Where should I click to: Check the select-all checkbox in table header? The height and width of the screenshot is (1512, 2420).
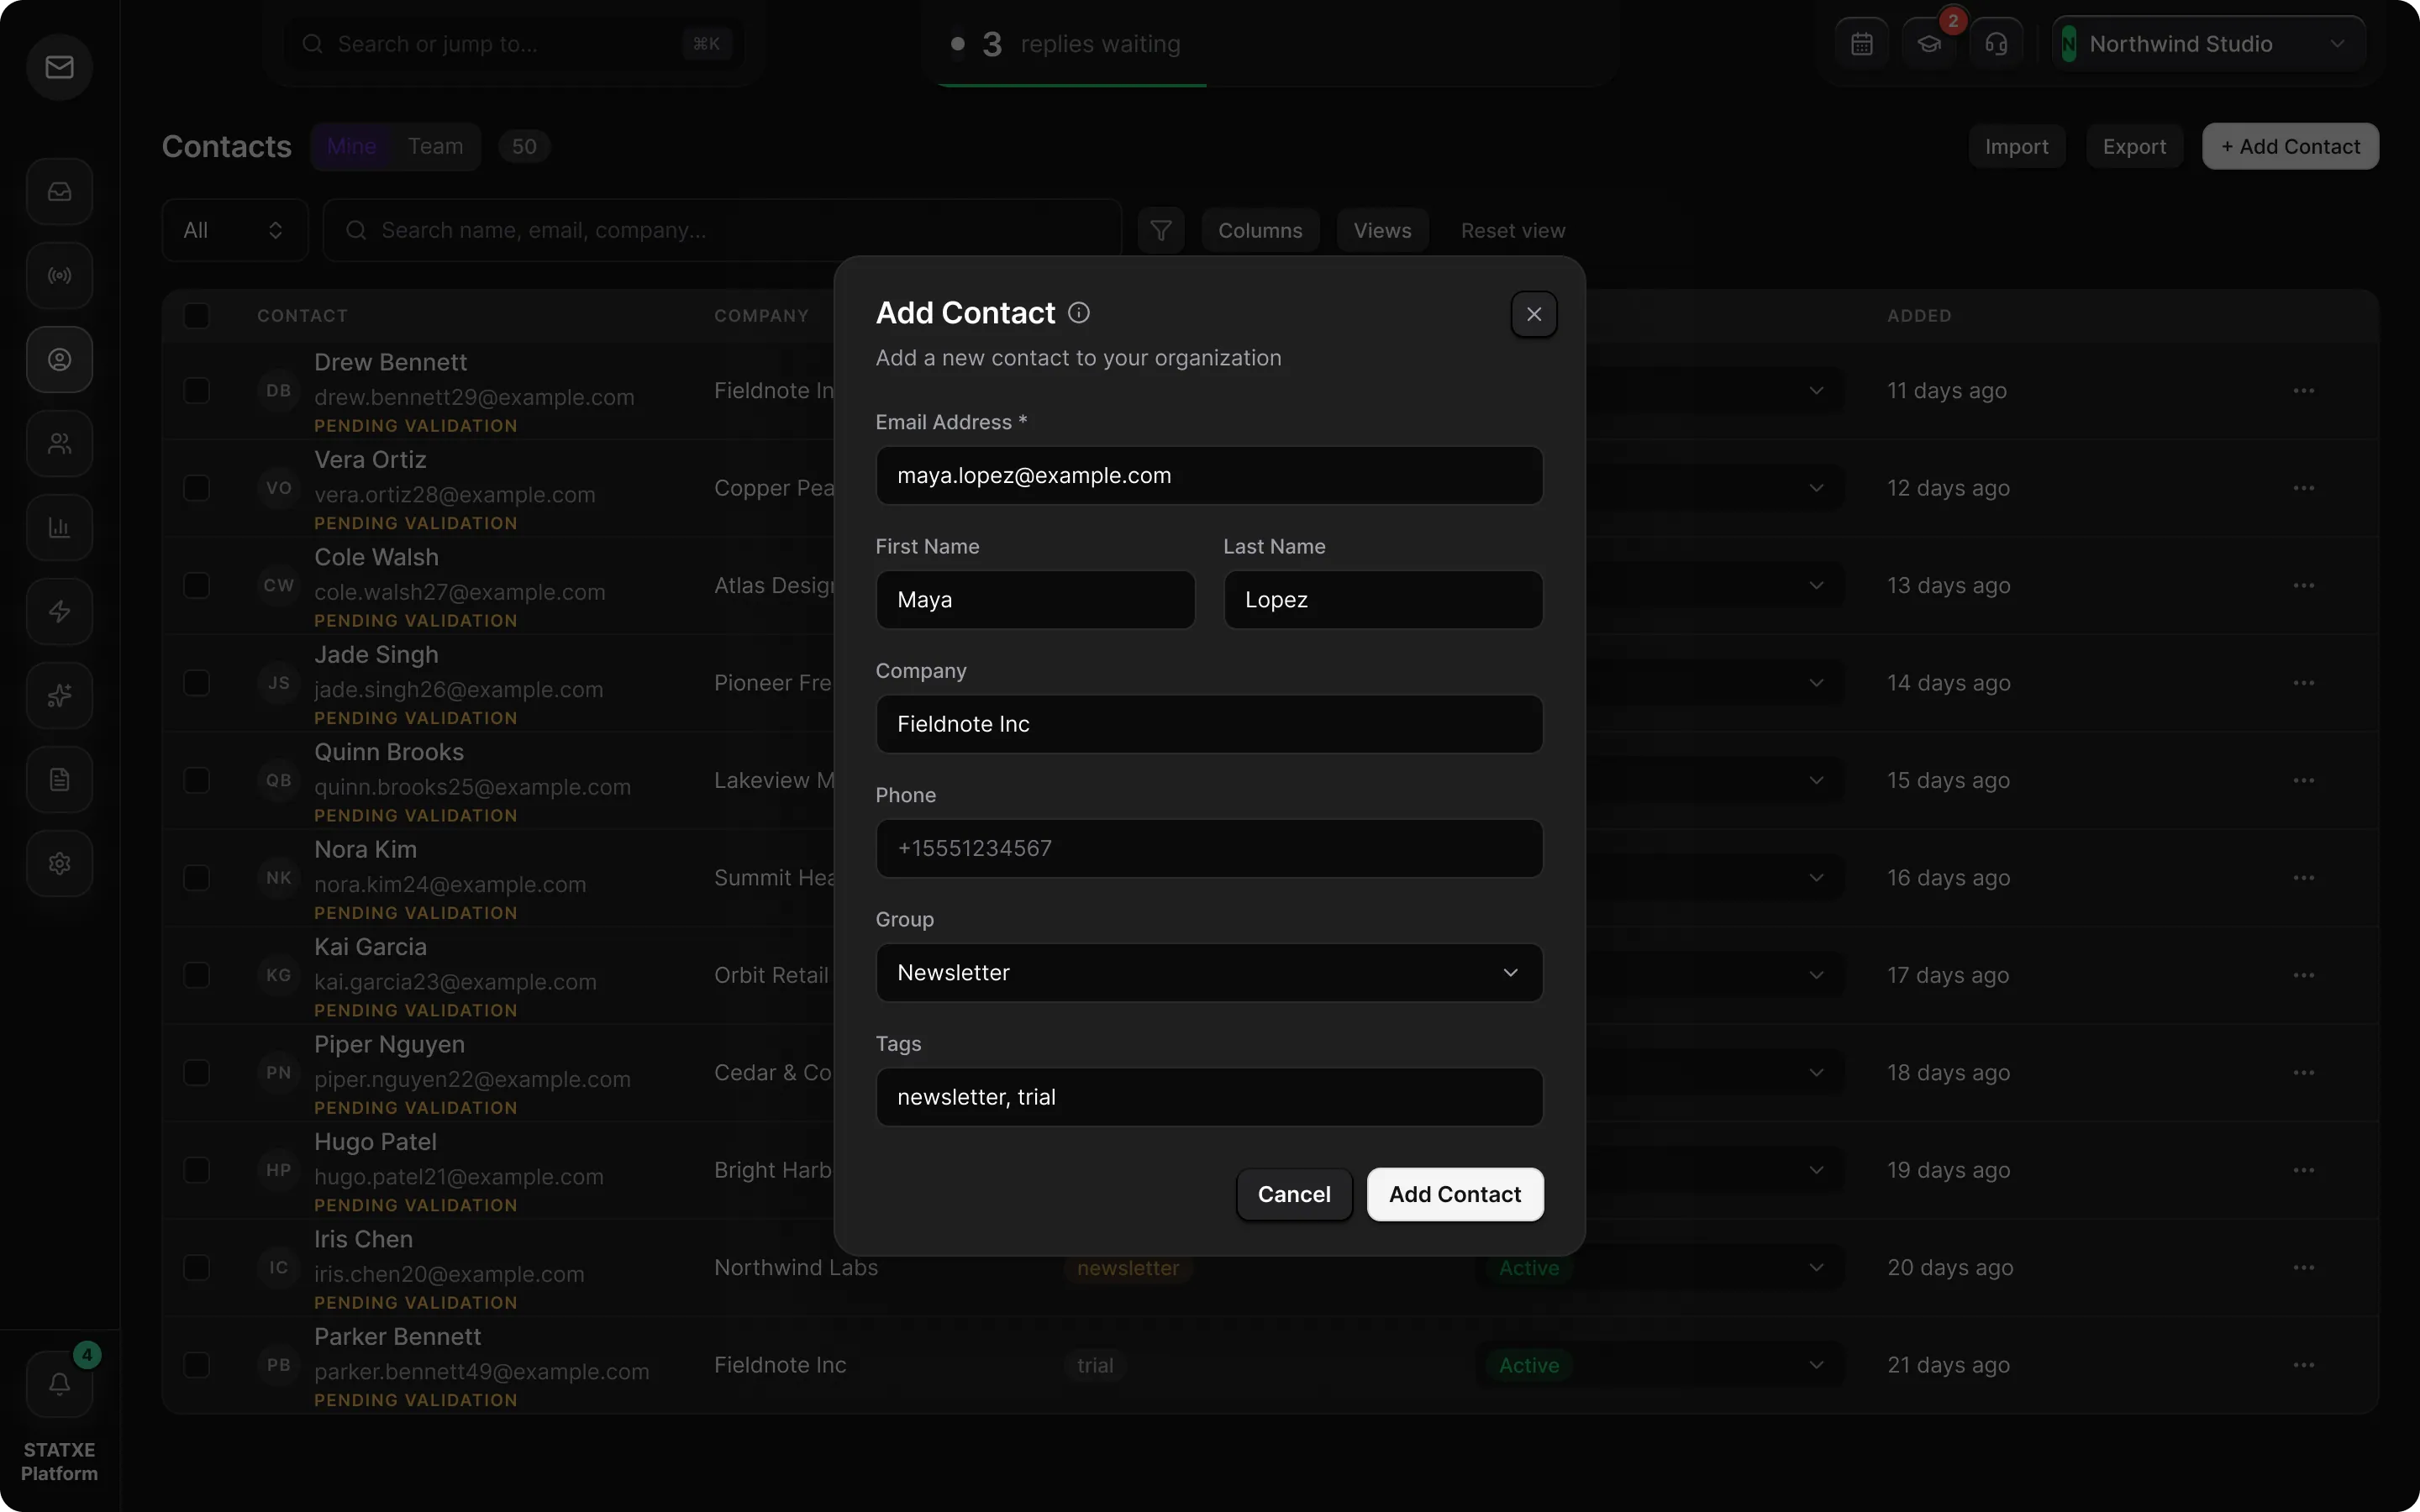click(x=196, y=316)
